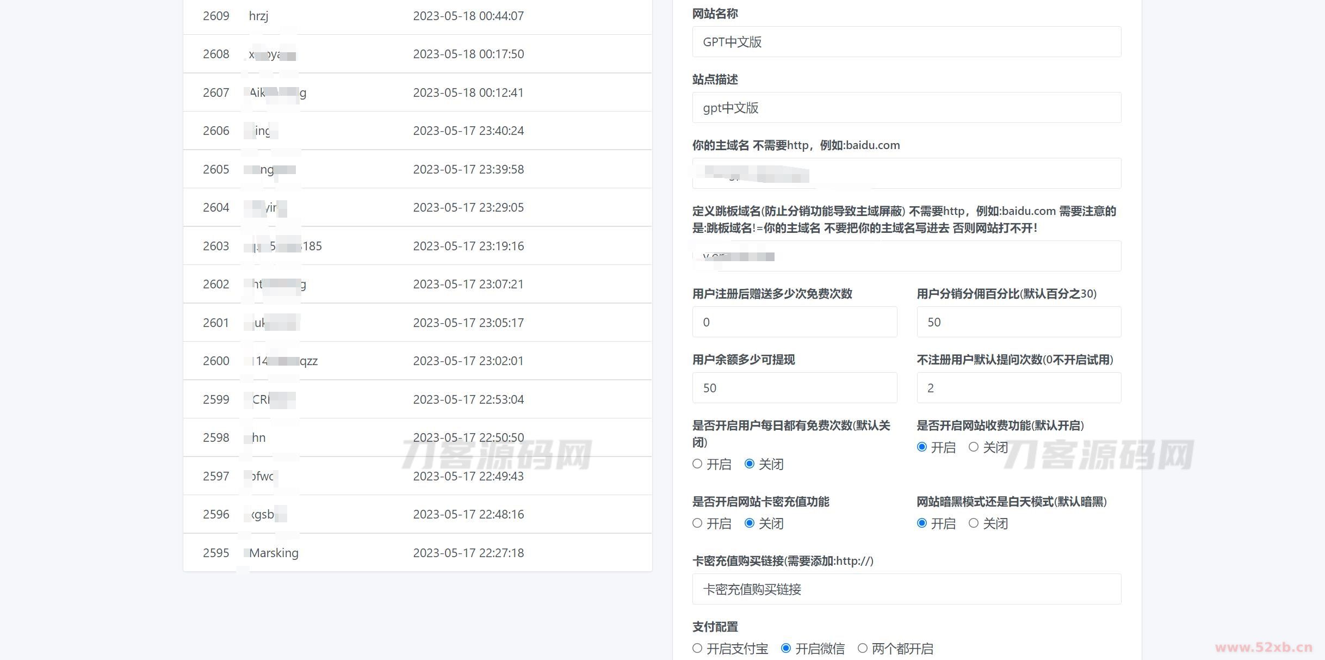Enable dark mode 开启 radio
The image size is (1325, 660).
tap(922, 523)
